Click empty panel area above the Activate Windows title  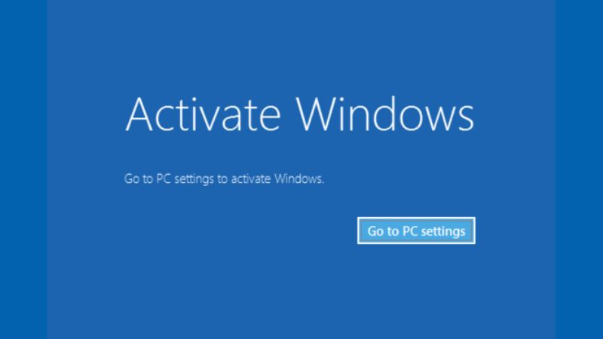pos(299,46)
